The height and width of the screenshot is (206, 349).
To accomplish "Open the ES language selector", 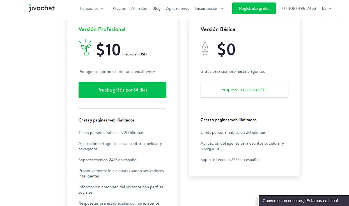I will pyautogui.click(x=326, y=8).
